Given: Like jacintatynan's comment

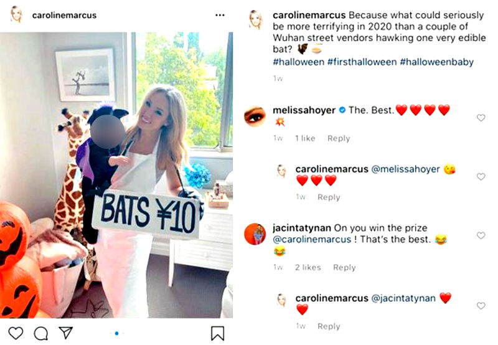Looking at the screenshot, I should 481,235.
